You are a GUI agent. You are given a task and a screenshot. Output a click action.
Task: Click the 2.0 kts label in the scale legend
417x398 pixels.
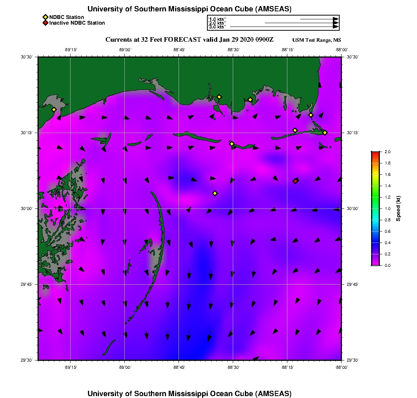pos(217,23)
